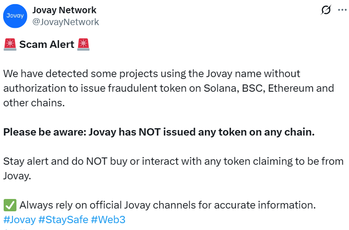
Task: Click the bold Scam Alert heading text
Action: coord(46,45)
